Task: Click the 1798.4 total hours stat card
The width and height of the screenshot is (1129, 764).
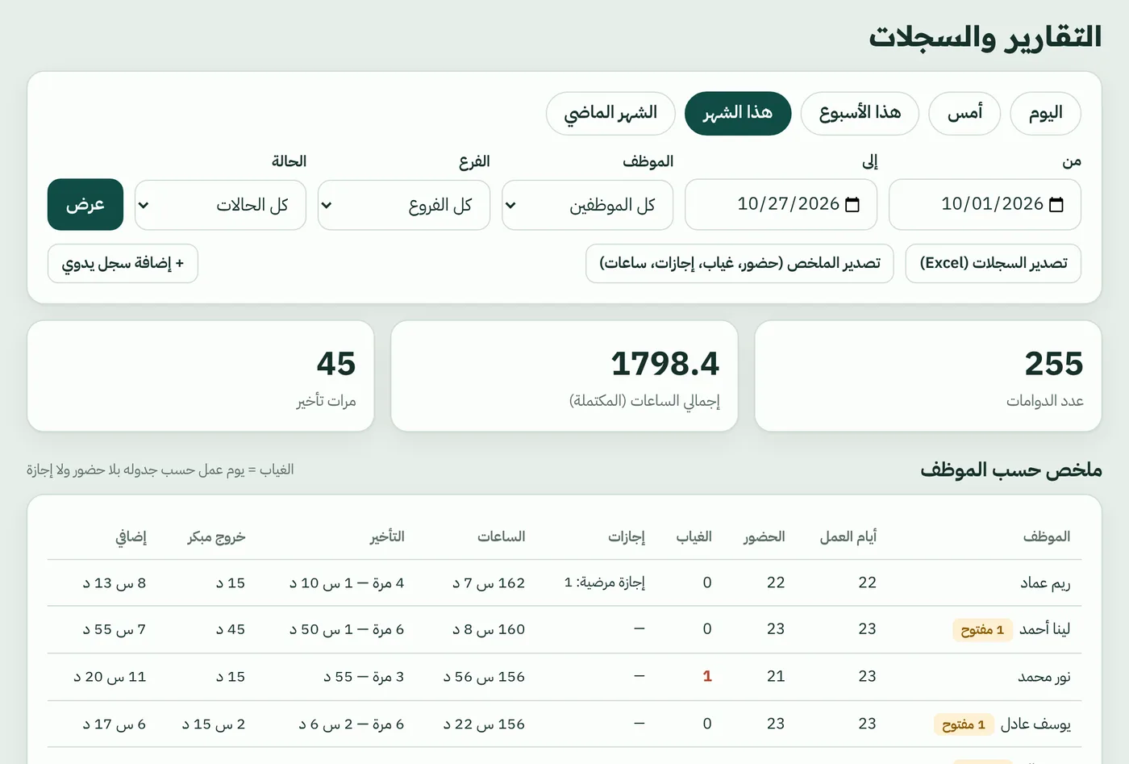Action: (564, 376)
